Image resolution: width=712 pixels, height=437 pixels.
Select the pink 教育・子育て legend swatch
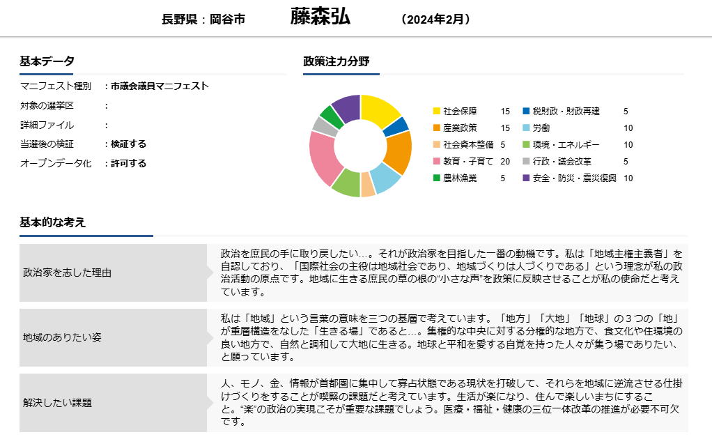click(437, 162)
